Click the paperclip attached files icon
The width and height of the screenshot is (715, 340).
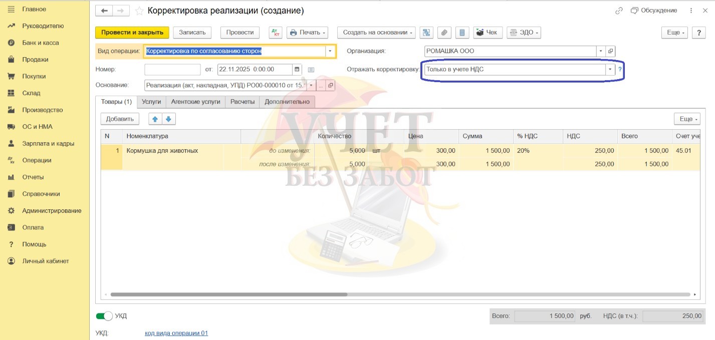point(444,33)
